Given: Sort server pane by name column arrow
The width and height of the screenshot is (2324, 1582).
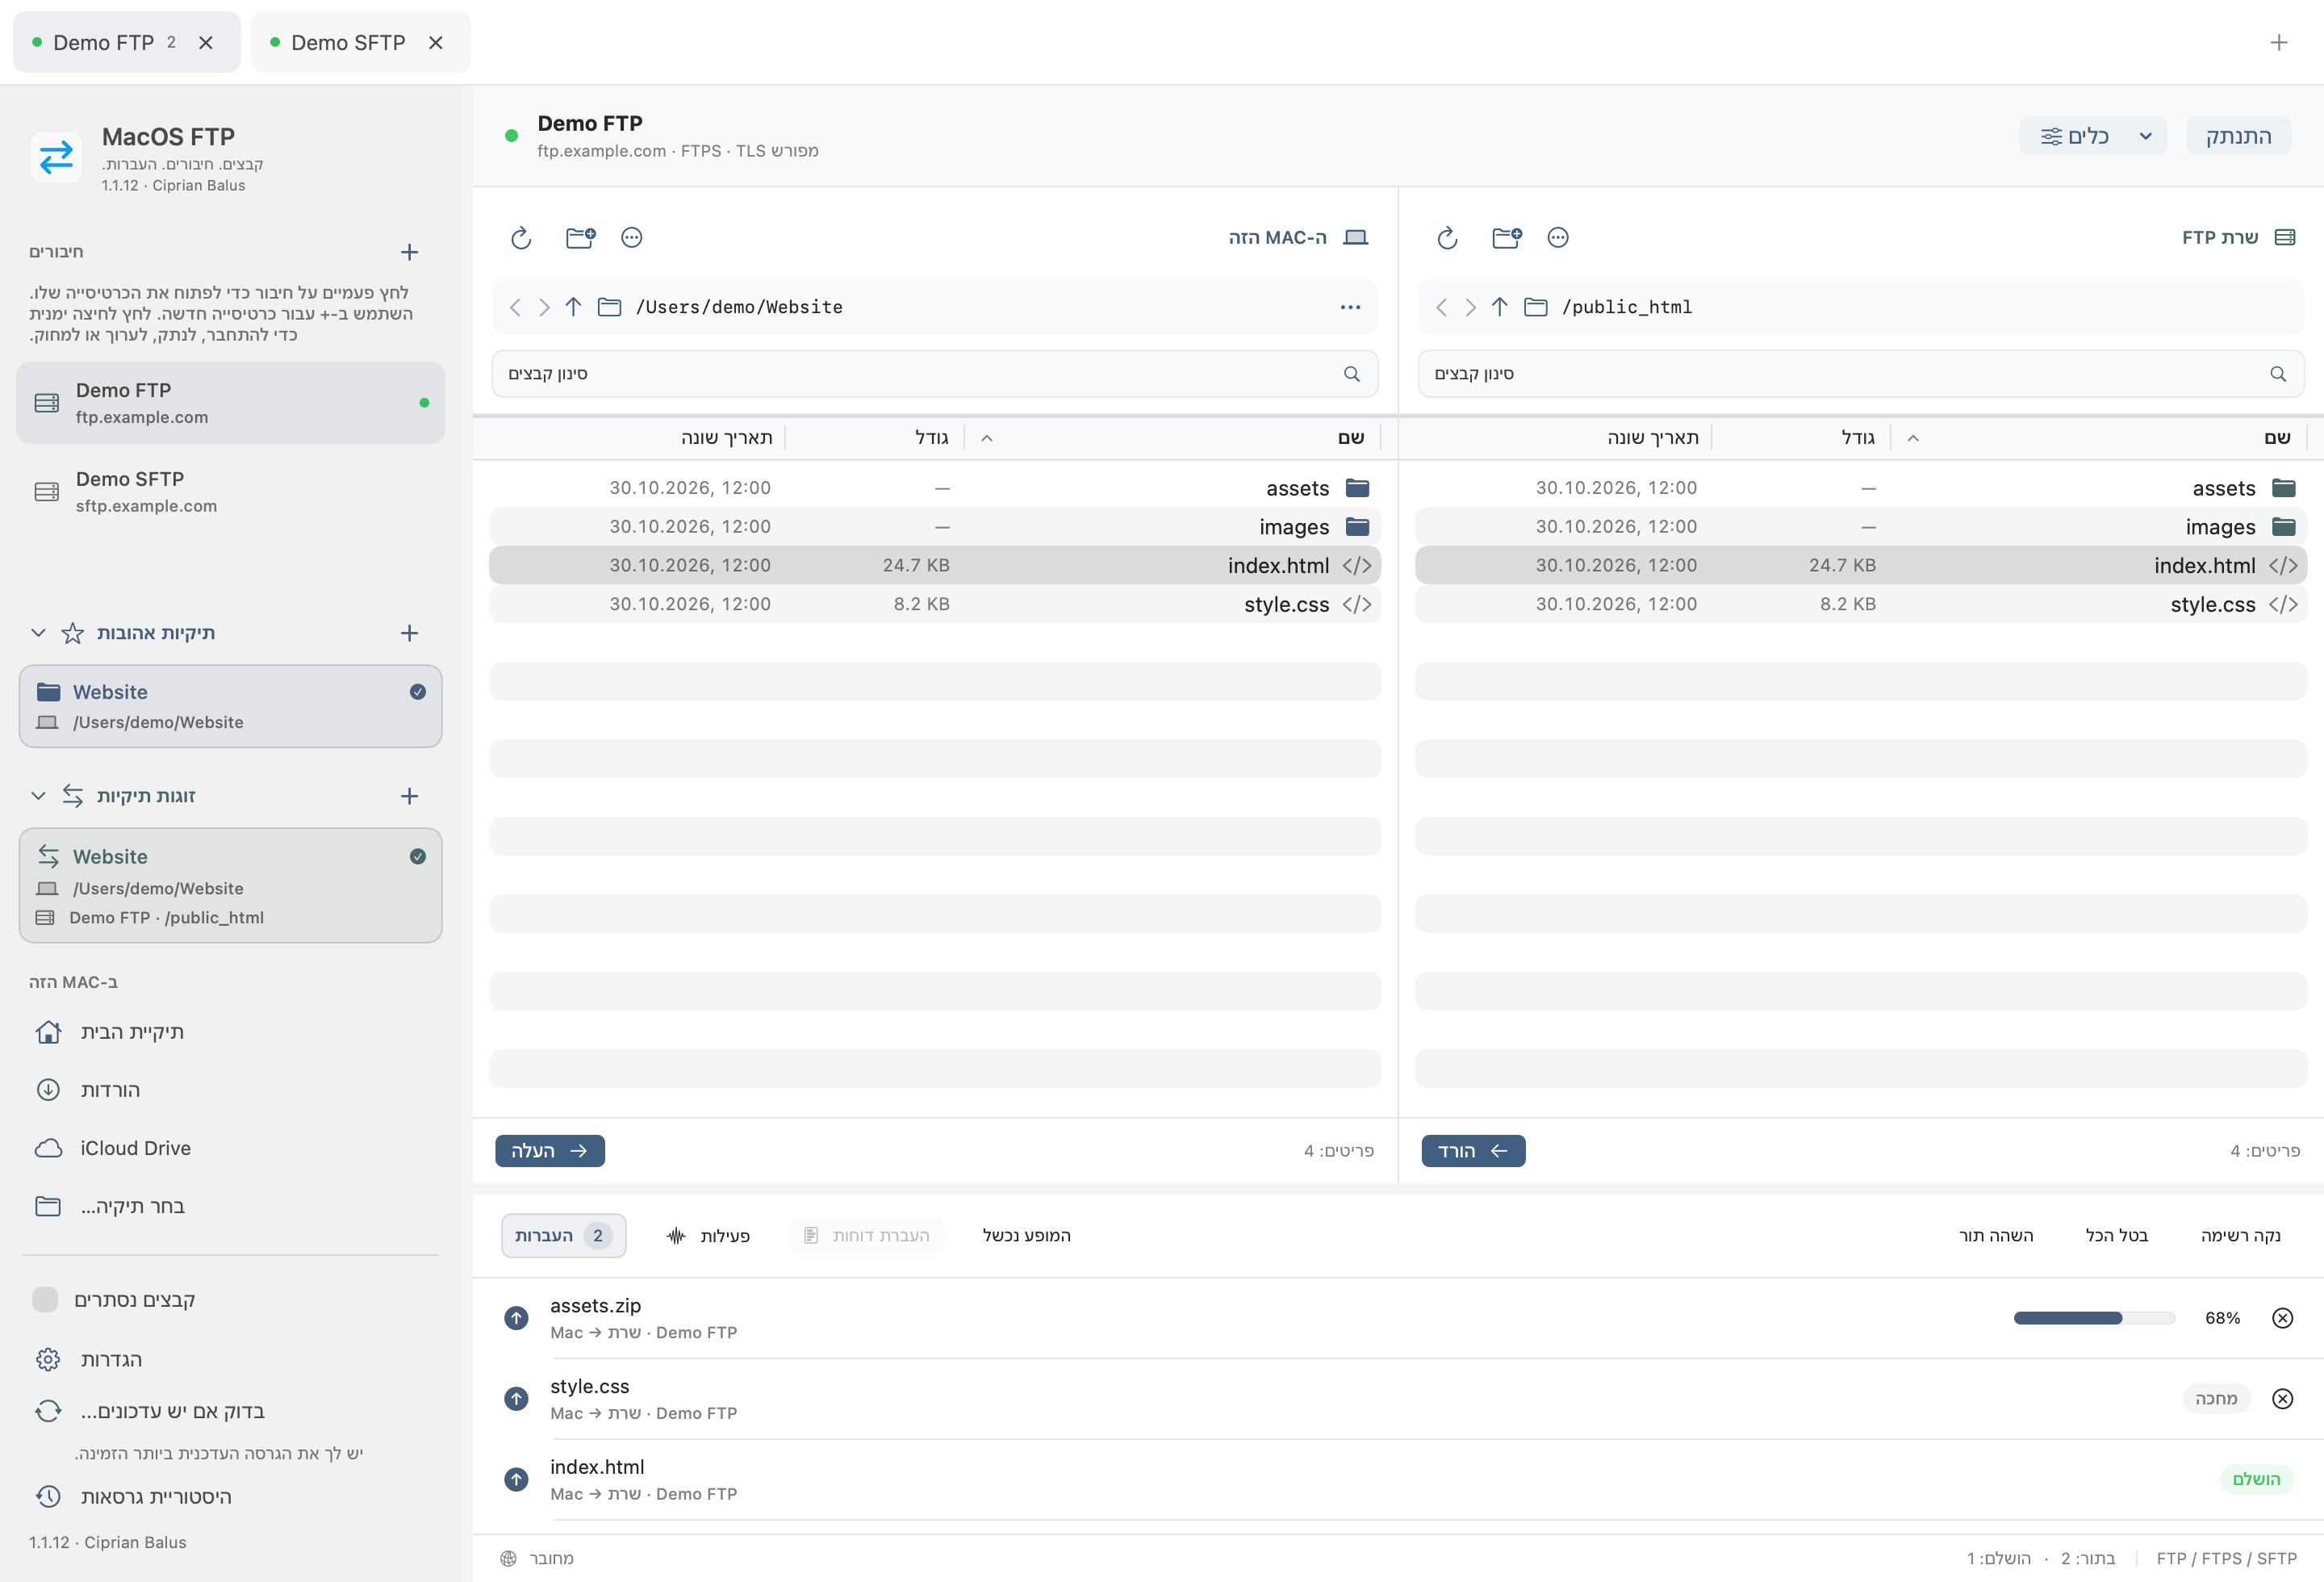Looking at the screenshot, I should [1912, 438].
